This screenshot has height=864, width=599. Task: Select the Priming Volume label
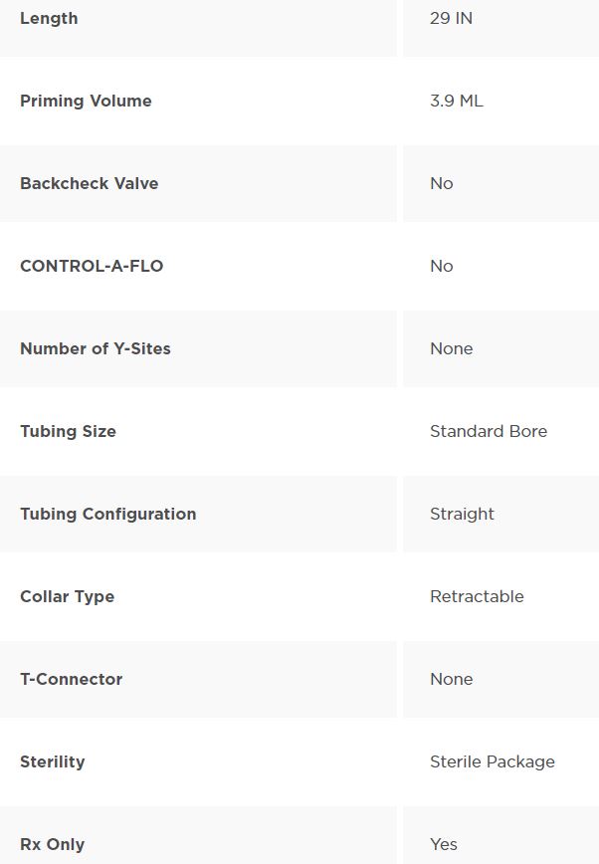coord(86,101)
